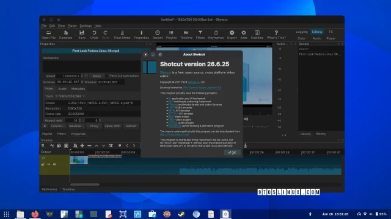Click the Export toolbar icon
The height and width of the screenshot is (219, 391).
pos(232,35)
